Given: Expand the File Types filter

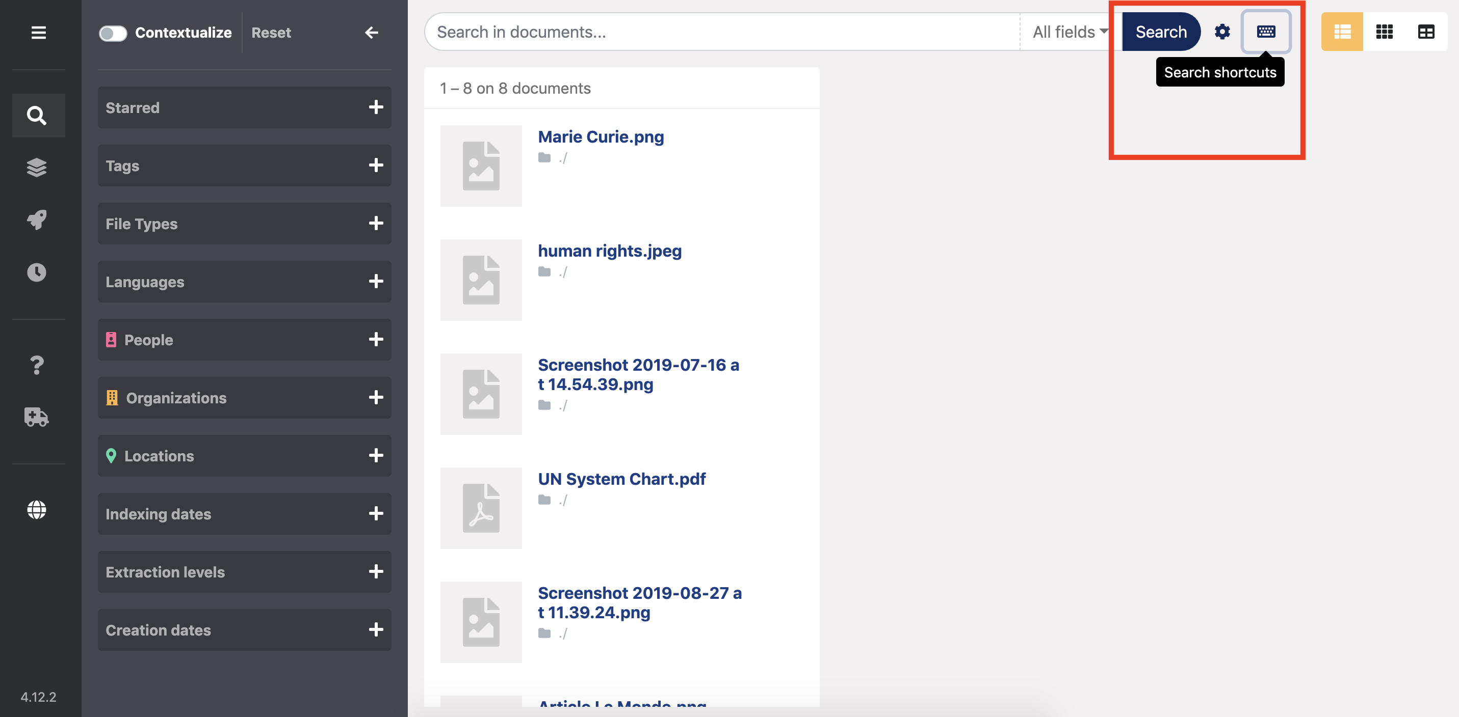Looking at the screenshot, I should coord(245,224).
